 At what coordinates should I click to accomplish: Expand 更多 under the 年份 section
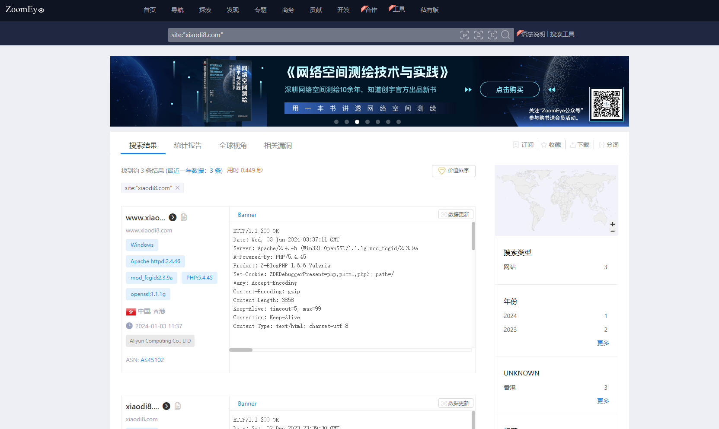pos(603,343)
